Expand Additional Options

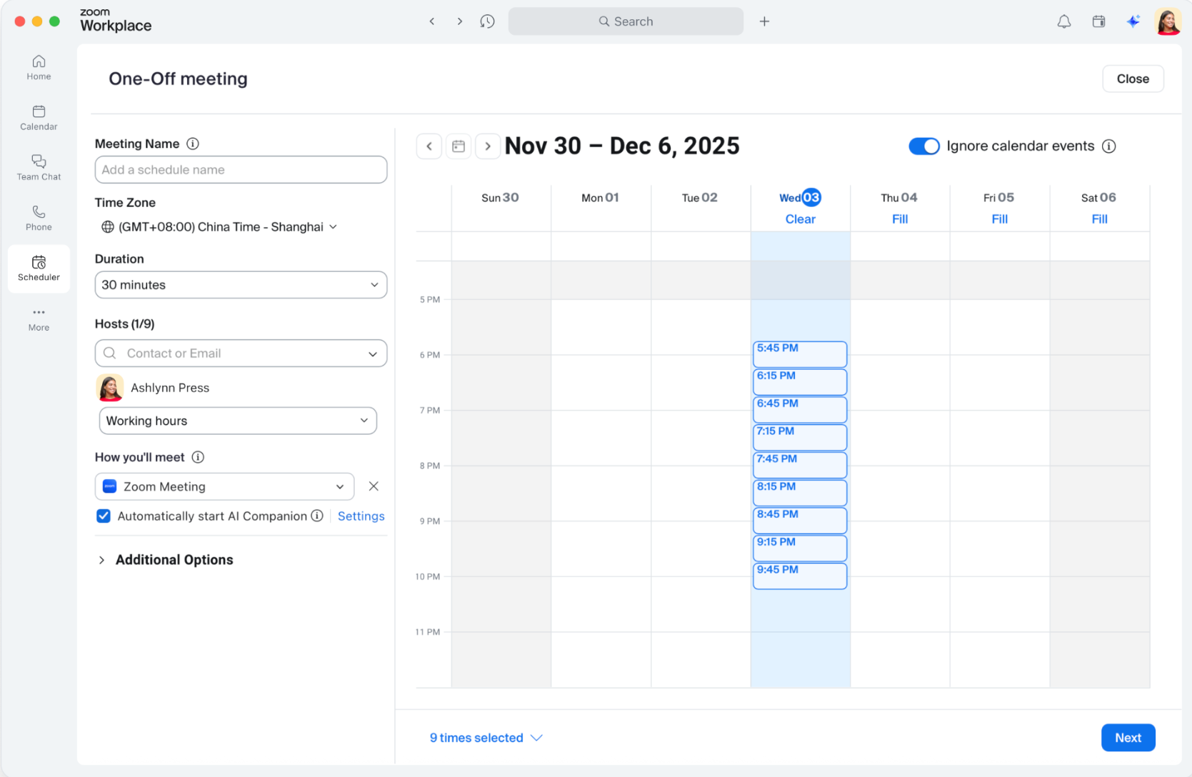click(165, 559)
